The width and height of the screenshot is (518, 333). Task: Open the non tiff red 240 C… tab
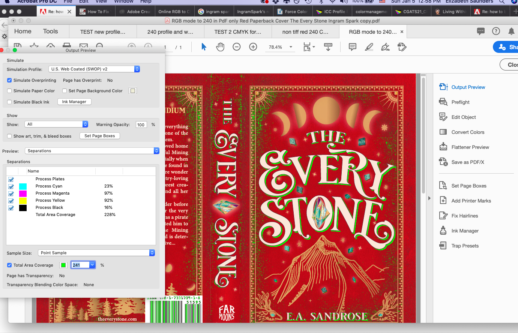pos(305,32)
